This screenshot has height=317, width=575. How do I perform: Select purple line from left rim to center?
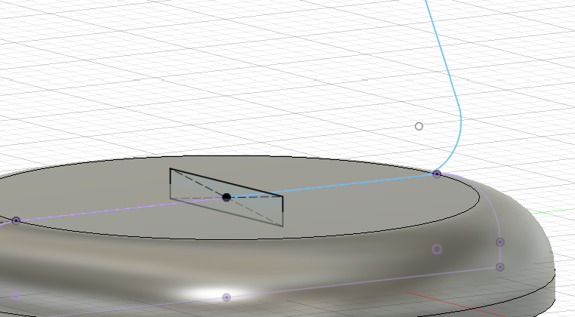coord(121,209)
